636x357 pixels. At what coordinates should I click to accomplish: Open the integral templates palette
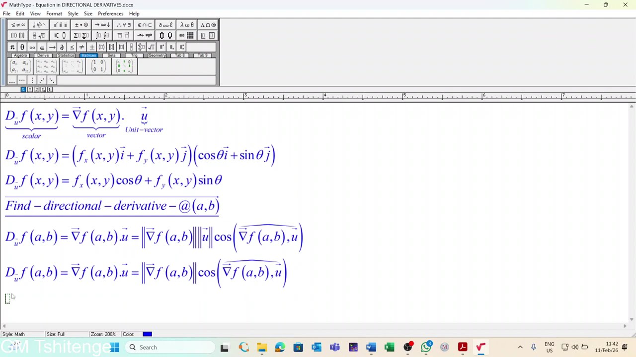(102, 36)
